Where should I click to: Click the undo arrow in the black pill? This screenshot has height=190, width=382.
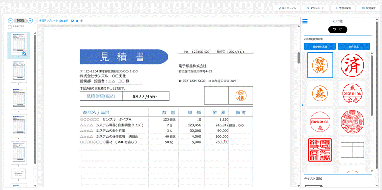coord(335,30)
